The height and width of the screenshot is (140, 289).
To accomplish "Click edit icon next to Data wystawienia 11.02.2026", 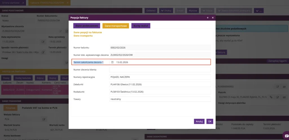I will (x=43, y=42).
